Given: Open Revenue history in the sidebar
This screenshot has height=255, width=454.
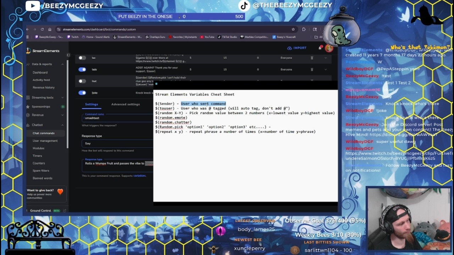Looking at the screenshot, I should (44, 87).
